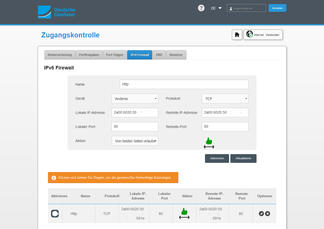This screenshot has width=324, height=229.
Task: Click the TCP cell in the Http row
Action: [x=107, y=214]
